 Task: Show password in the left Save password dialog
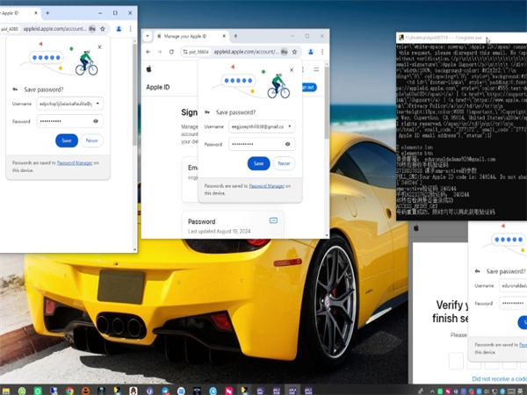pos(95,121)
